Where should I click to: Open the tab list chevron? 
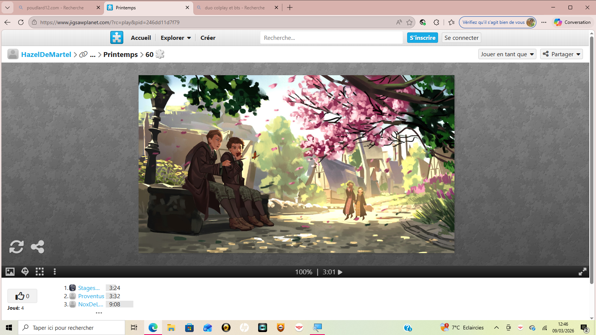tap(7, 7)
